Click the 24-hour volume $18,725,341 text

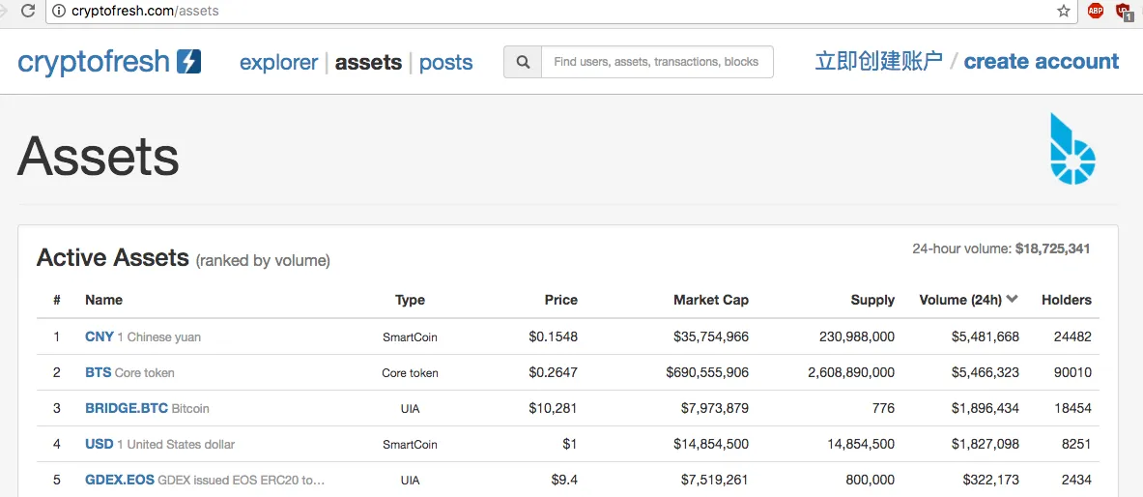pyautogui.click(x=1001, y=248)
